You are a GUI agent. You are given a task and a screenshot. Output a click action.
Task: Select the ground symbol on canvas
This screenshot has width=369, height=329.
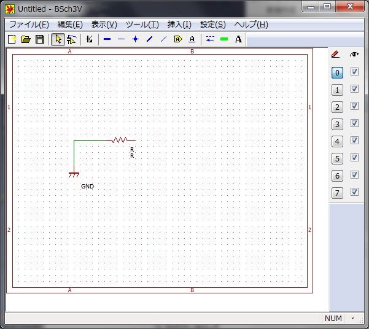point(74,175)
